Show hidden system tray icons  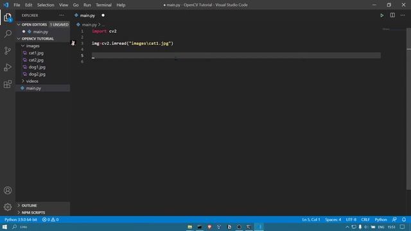[x=347, y=227]
